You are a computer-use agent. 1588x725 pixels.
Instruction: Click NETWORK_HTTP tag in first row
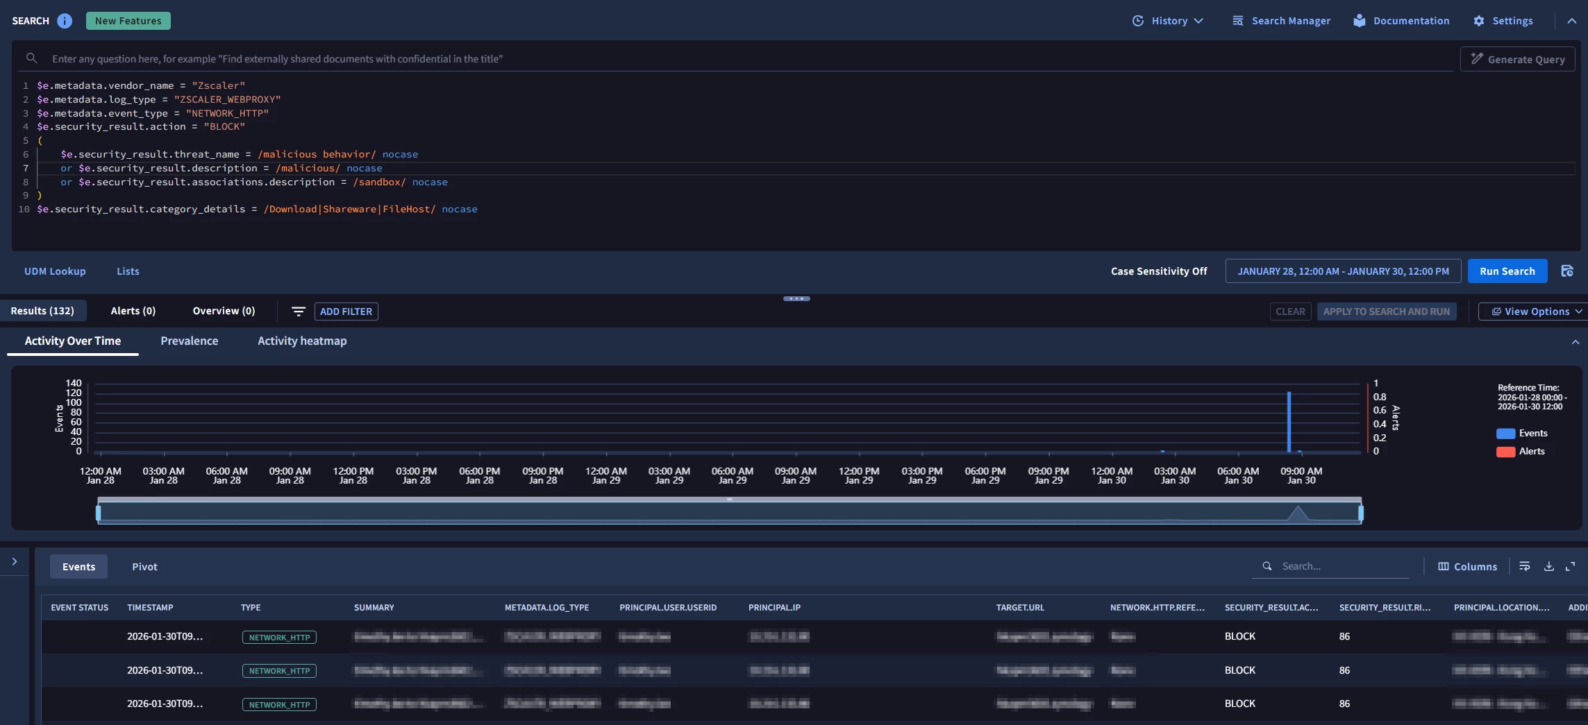tap(279, 638)
